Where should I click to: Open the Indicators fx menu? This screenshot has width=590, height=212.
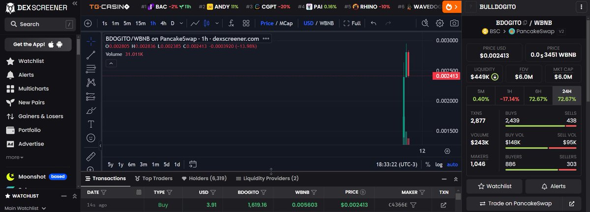tap(230, 23)
